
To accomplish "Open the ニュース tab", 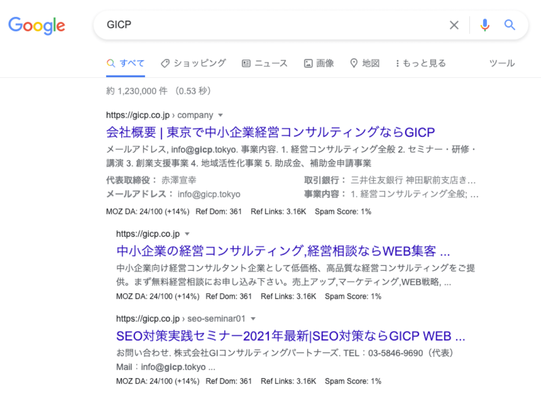I will (x=265, y=64).
